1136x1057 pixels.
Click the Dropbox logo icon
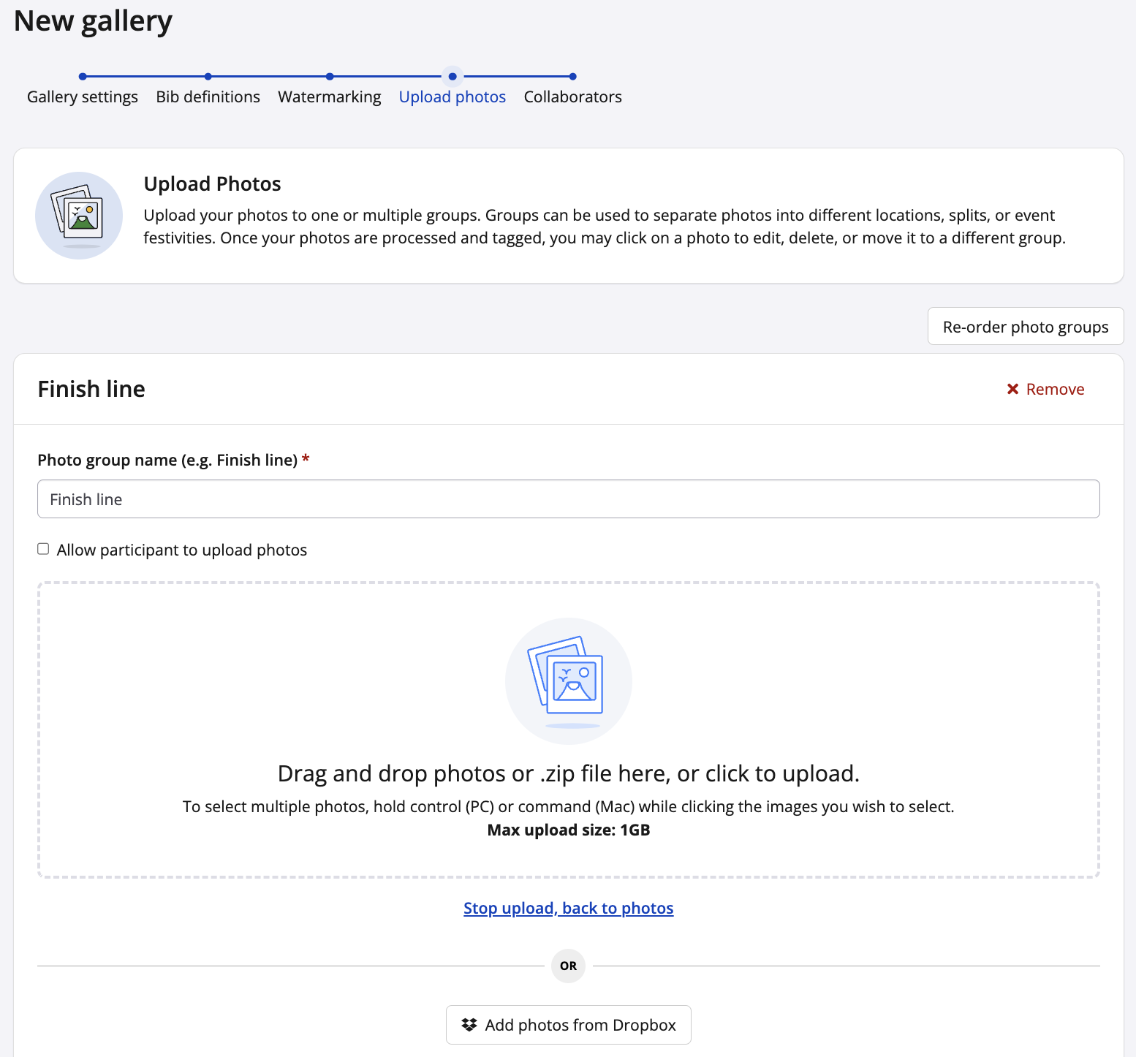pyautogui.click(x=469, y=1025)
